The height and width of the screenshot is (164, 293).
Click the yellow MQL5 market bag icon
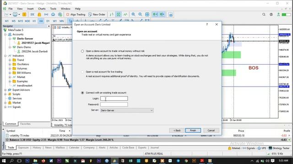(39, 14)
